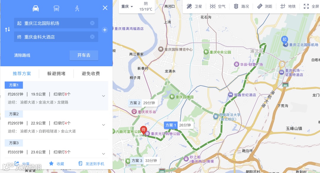Select the 方案 2 29分钟 map label
Image resolution: width=320 pixels, height=173 pixels.
[142, 103]
